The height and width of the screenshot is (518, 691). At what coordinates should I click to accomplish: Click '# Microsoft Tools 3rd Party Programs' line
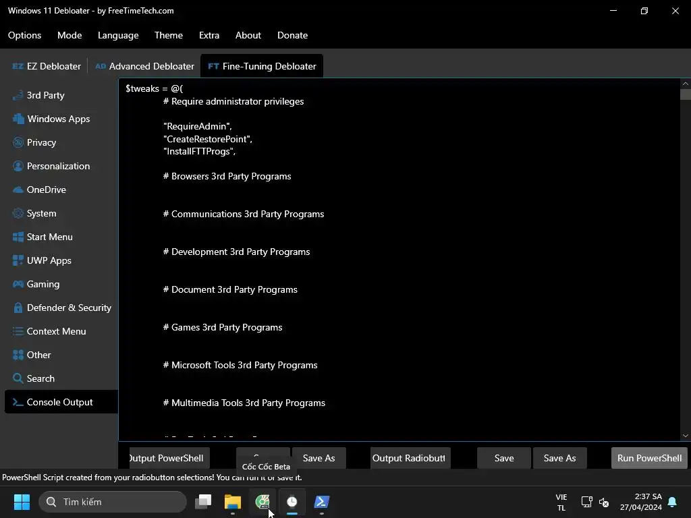(x=240, y=365)
